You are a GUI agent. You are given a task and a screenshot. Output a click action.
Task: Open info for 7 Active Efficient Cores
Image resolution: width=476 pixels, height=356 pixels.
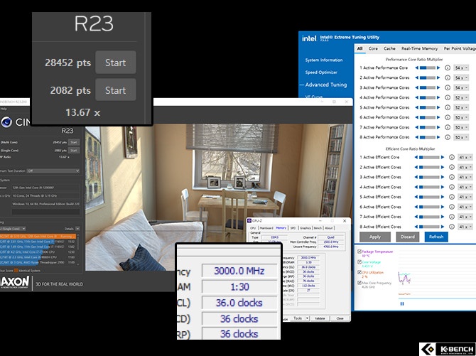coord(452,217)
